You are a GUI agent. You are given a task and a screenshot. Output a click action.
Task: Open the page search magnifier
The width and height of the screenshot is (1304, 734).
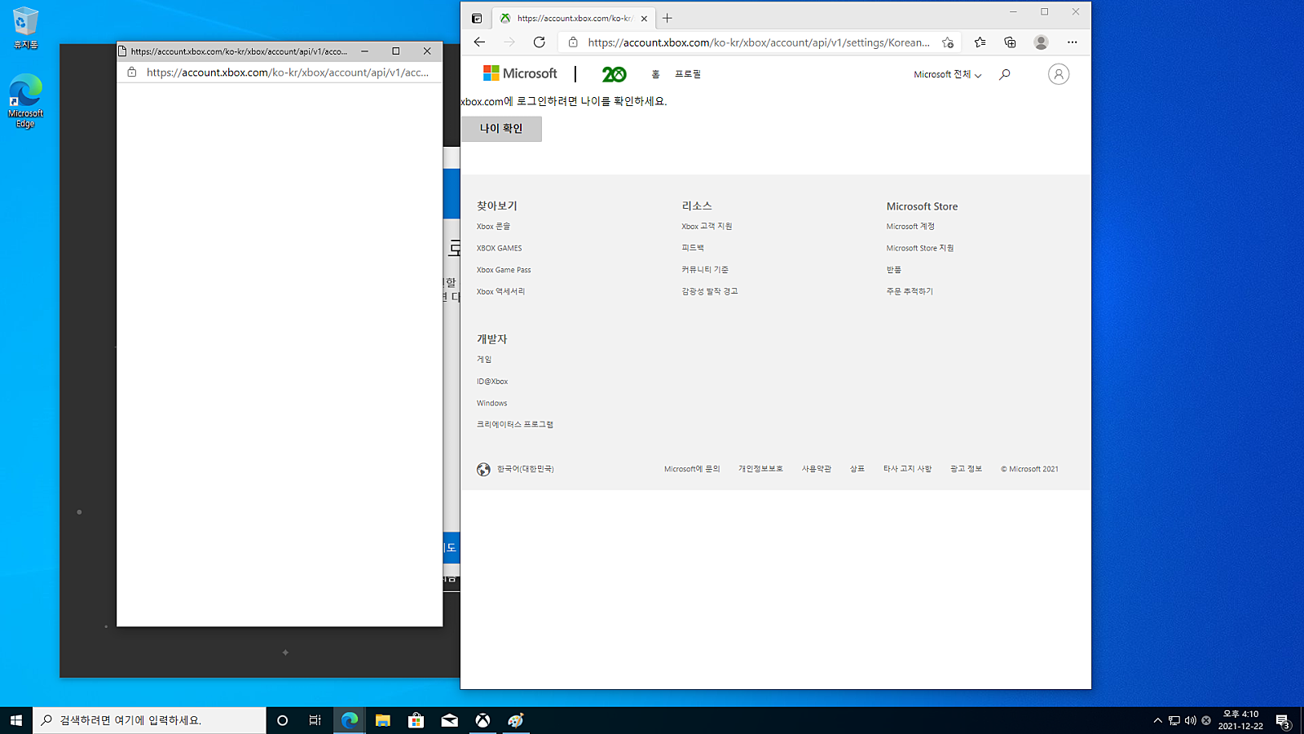click(1005, 74)
